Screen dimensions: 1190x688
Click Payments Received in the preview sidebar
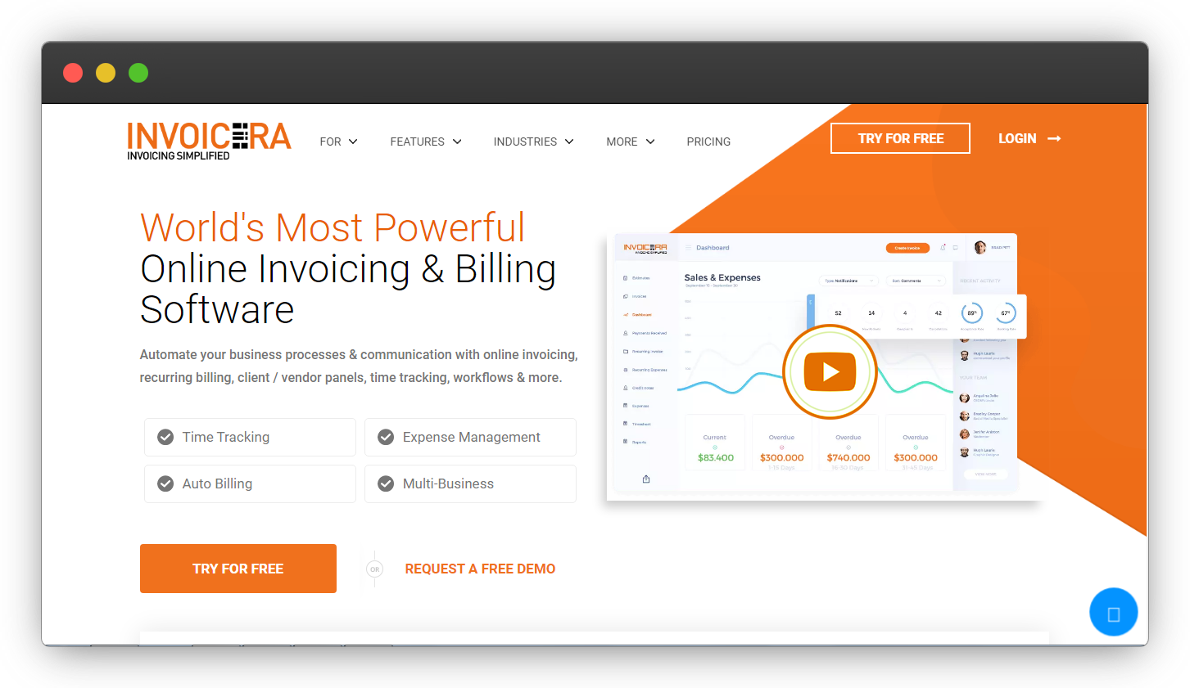645,333
